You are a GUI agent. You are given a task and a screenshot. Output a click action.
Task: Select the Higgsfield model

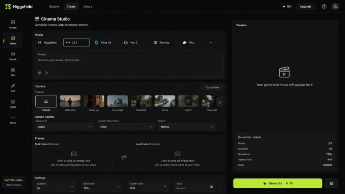(48, 42)
